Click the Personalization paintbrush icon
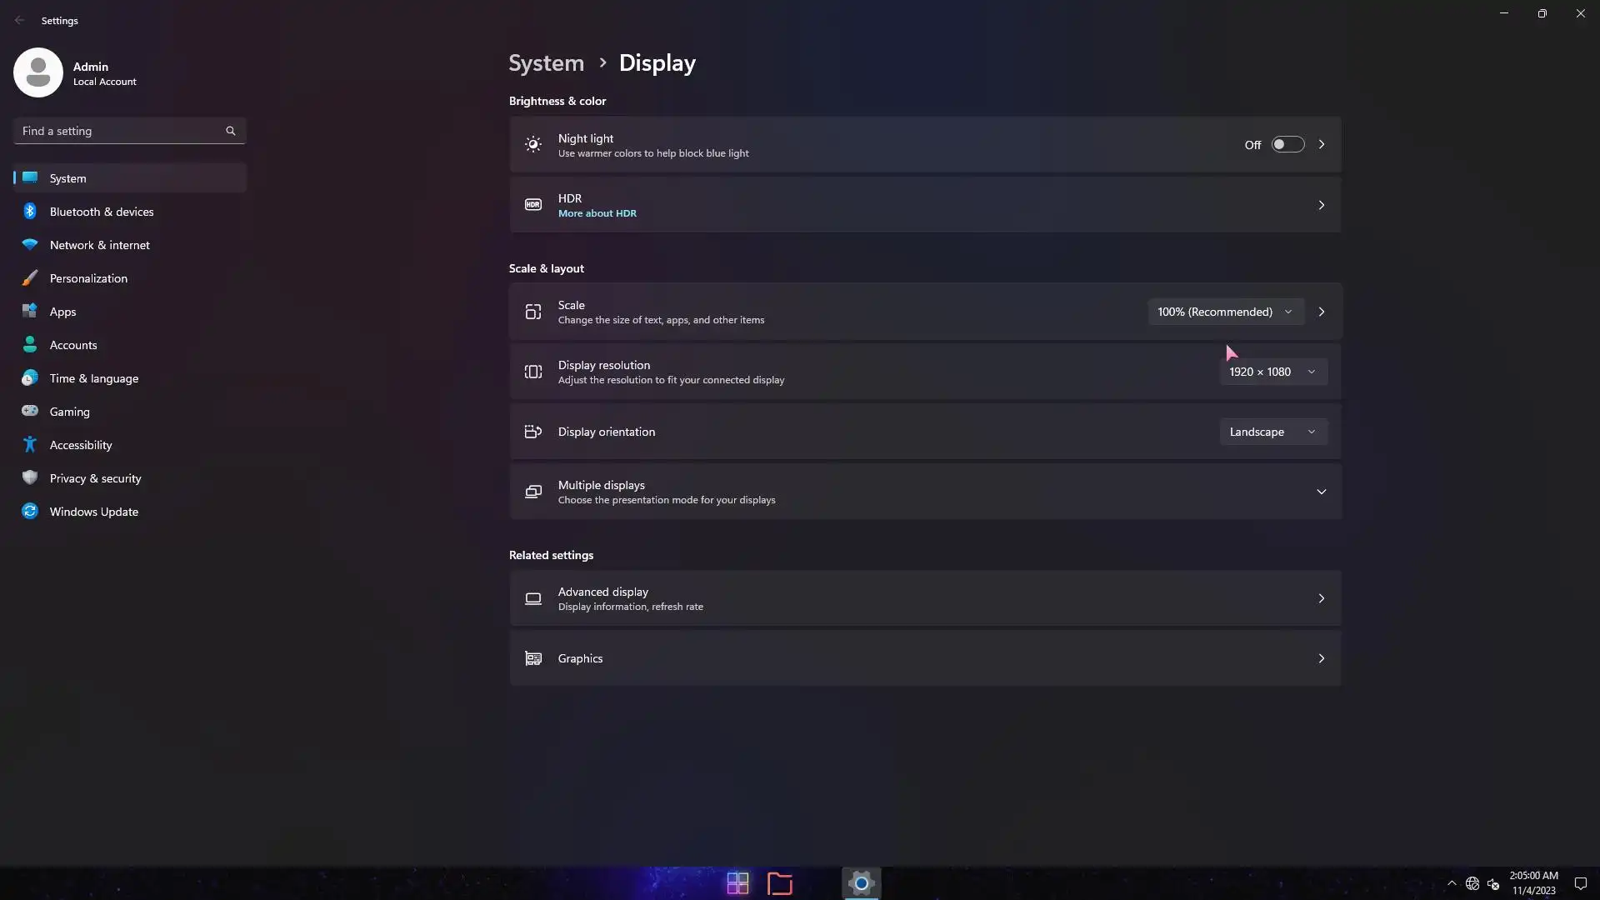This screenshot has width=1600, height=900. tap(30, 278)
